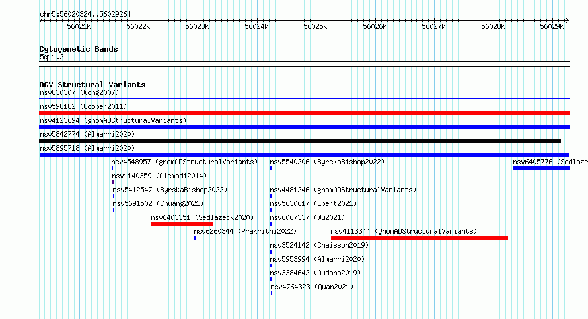Screen dimensions: 588x319
Task: Select the black nsv5842774 Almarri2020 bar
Action: pos(300,141)
